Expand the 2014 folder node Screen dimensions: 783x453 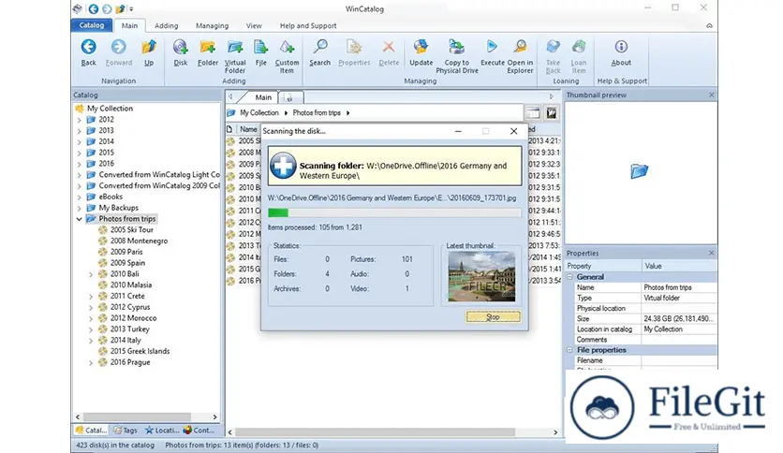[79, 141]
